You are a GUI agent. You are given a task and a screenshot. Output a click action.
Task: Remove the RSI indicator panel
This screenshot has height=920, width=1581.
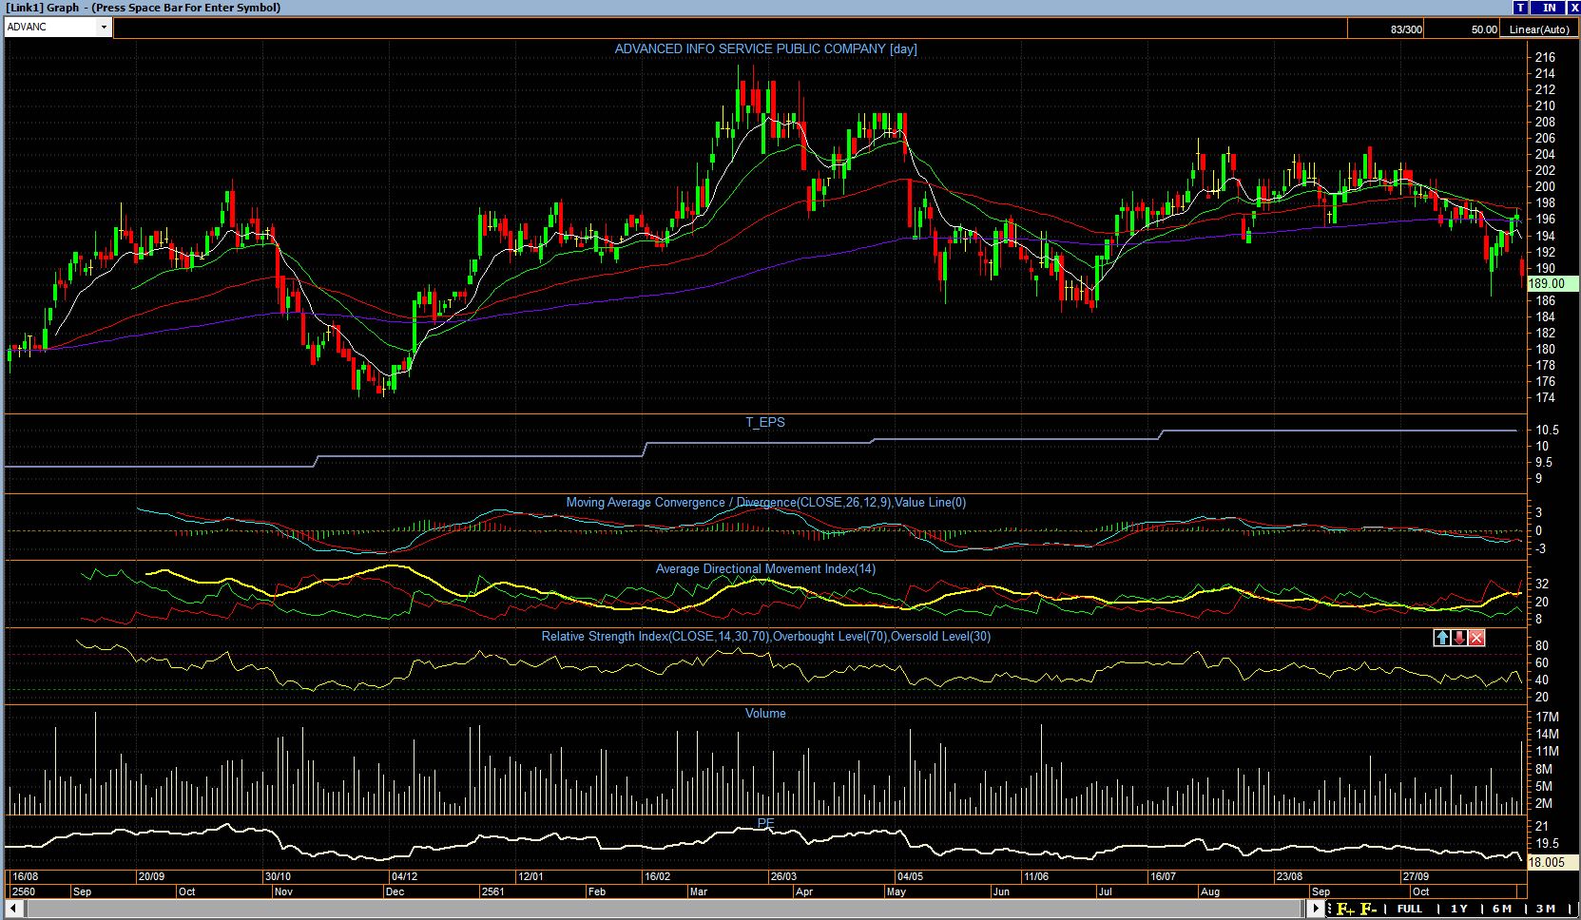pyautogui.click(x=1476, y=638)
